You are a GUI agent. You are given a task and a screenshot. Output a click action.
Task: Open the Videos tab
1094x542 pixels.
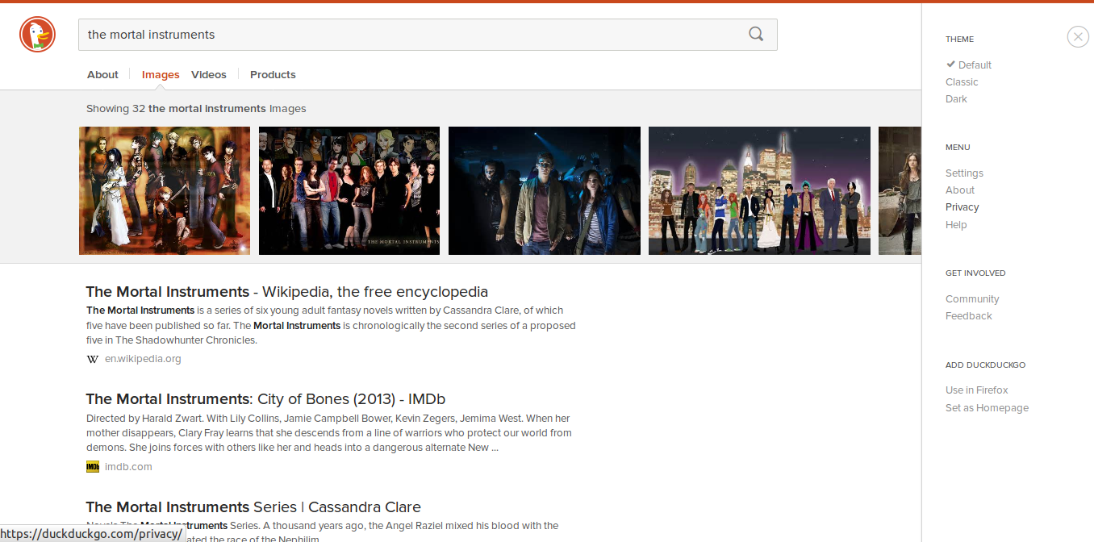(209, 74)
